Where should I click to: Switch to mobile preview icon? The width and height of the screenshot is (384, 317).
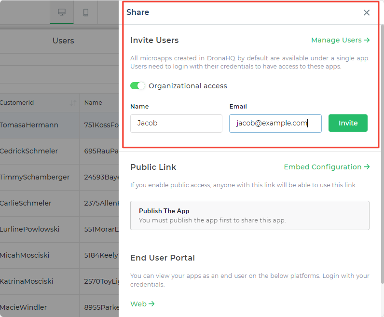(86, 13)
